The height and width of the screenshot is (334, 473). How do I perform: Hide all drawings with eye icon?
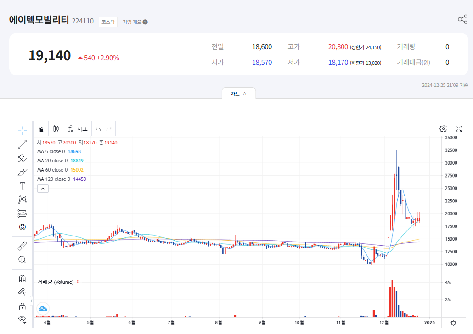click(23, 319)
